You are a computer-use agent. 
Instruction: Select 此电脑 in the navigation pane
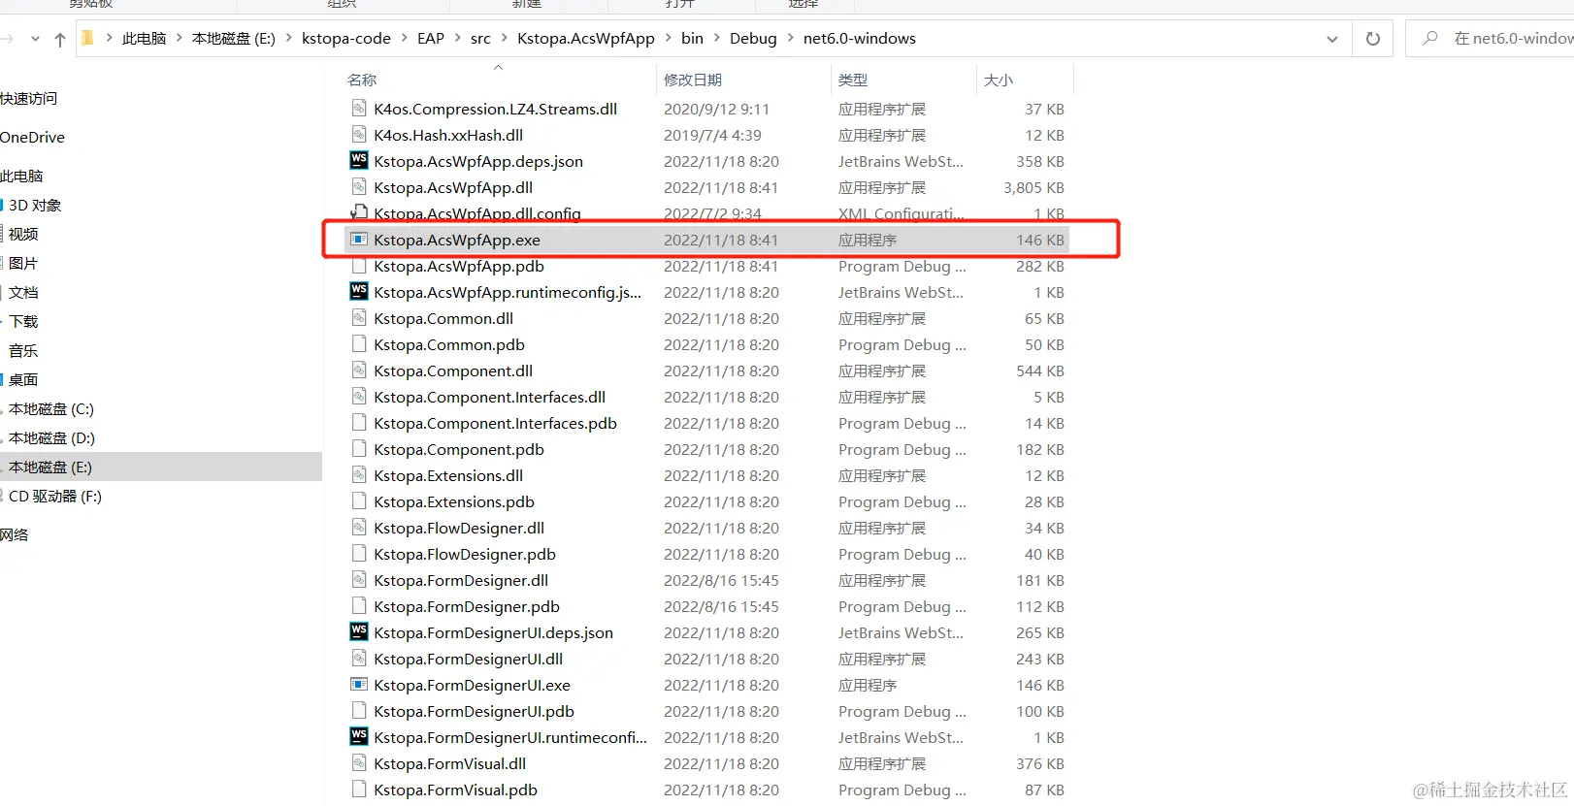(22, 177)
